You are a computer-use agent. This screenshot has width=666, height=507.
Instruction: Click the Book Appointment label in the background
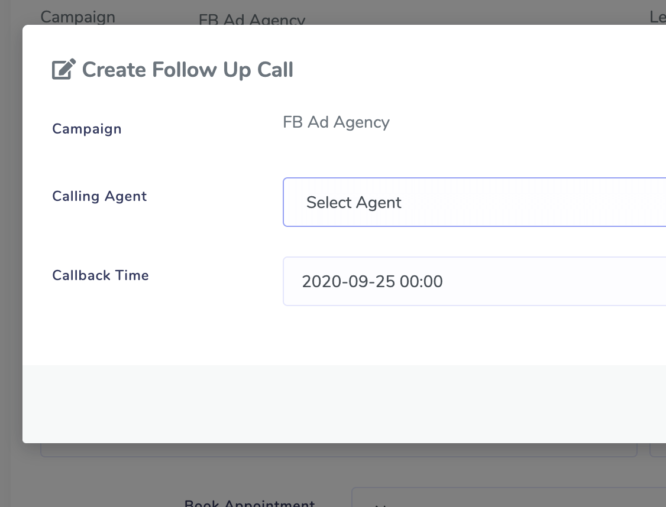[x=250, y=503]
